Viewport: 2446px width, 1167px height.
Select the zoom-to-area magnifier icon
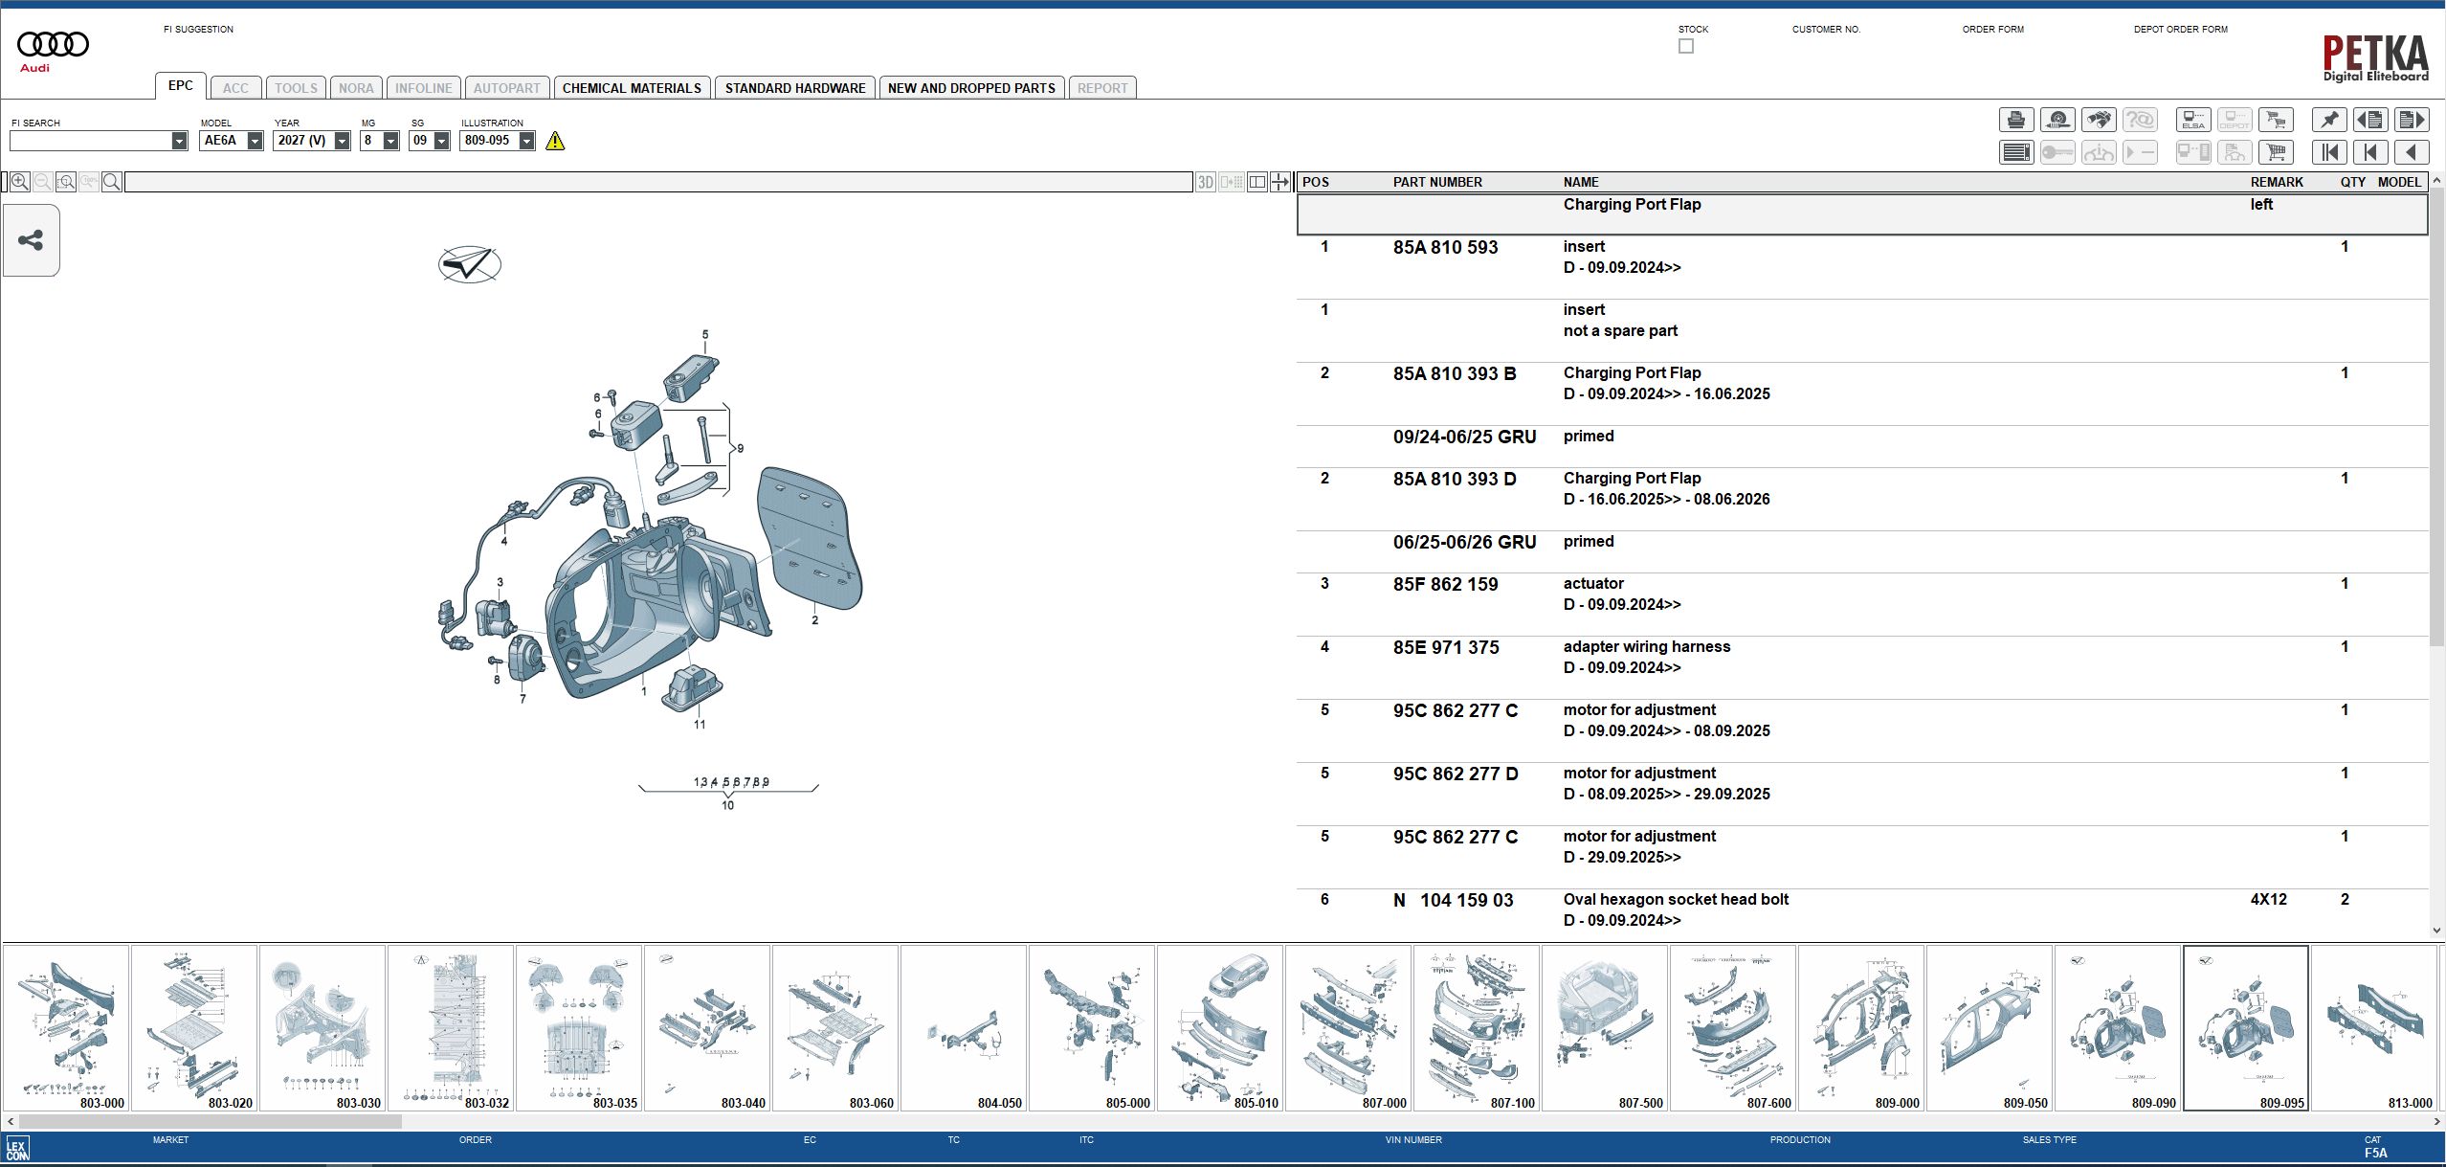pyautogui.click(x=65, y=181)
